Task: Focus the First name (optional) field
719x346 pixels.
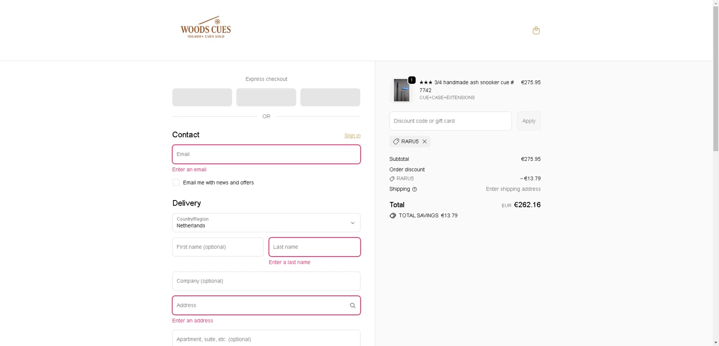Action: coord(218,247)
